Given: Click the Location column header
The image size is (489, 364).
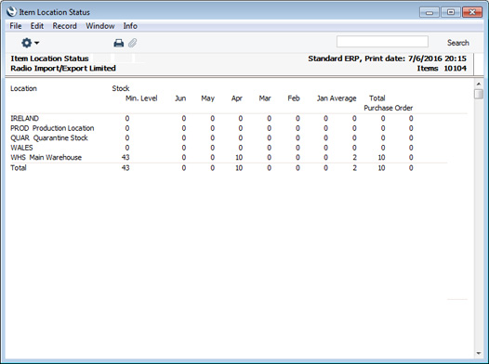Looking at the screenshot, I should 23,88.
